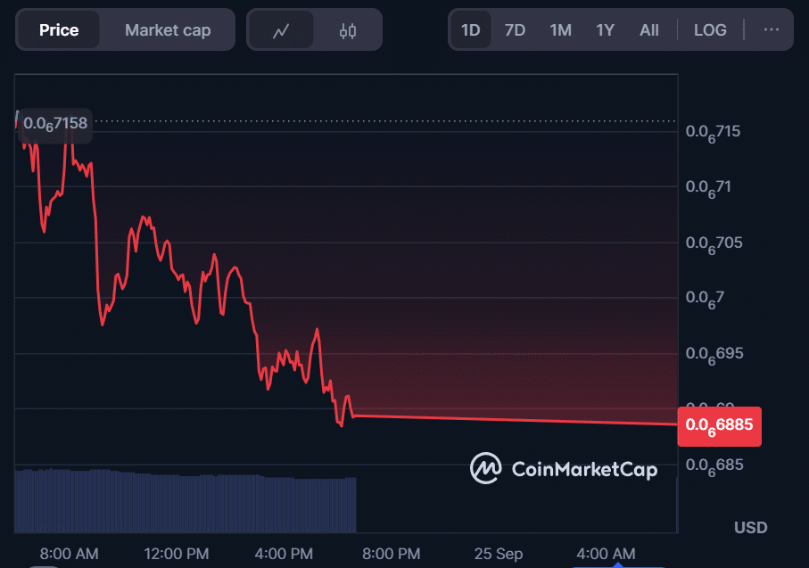Open more chart options via ellipsis icon
The width and height of the screenshot is (809, 568).
click(771, 29)
